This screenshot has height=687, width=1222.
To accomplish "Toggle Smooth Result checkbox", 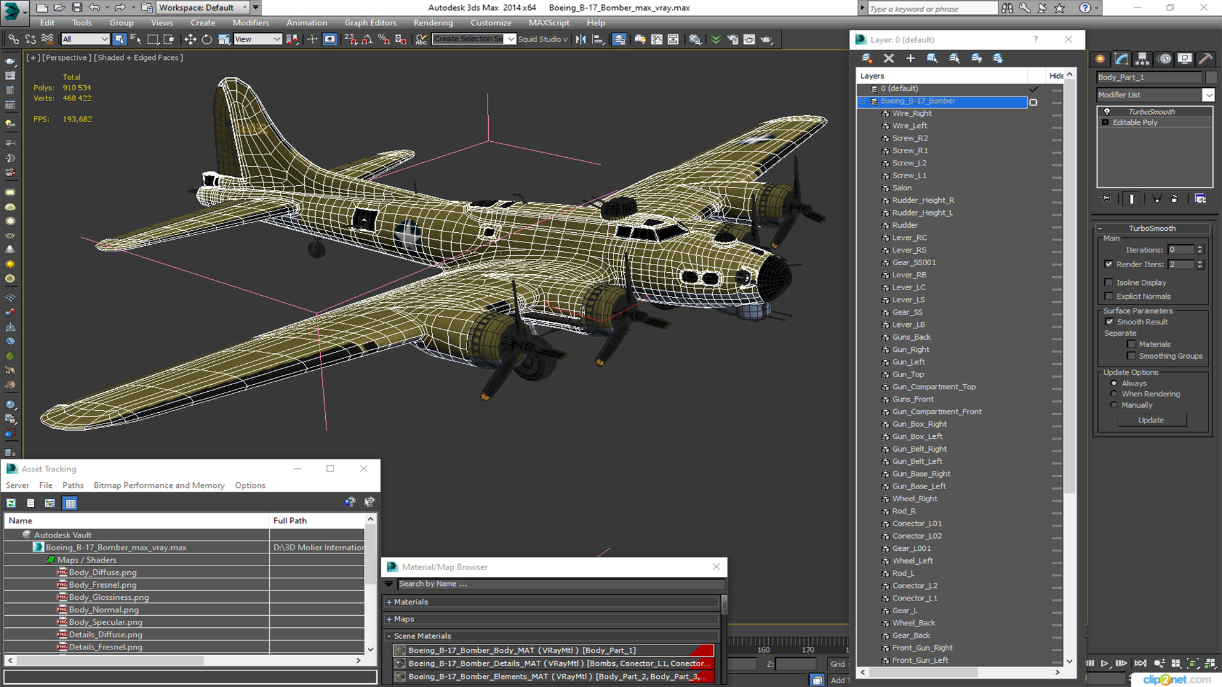I will [1109, 322].
